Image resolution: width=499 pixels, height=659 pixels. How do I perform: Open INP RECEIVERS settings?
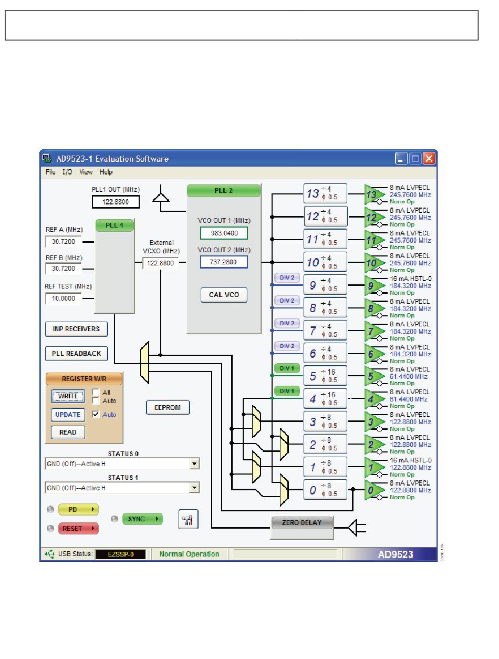[76, 329]
